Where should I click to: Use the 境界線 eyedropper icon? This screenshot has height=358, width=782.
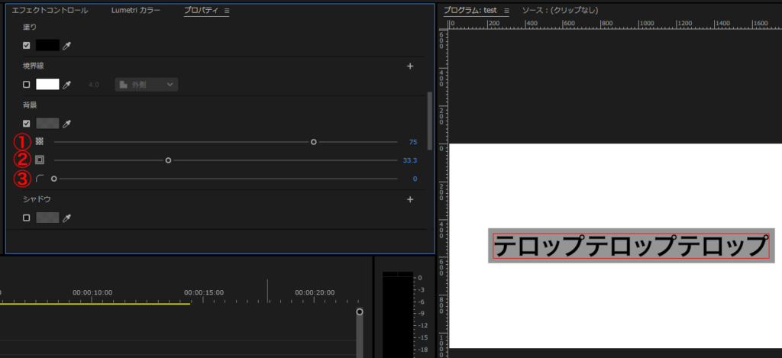click(x=67, y=84)
